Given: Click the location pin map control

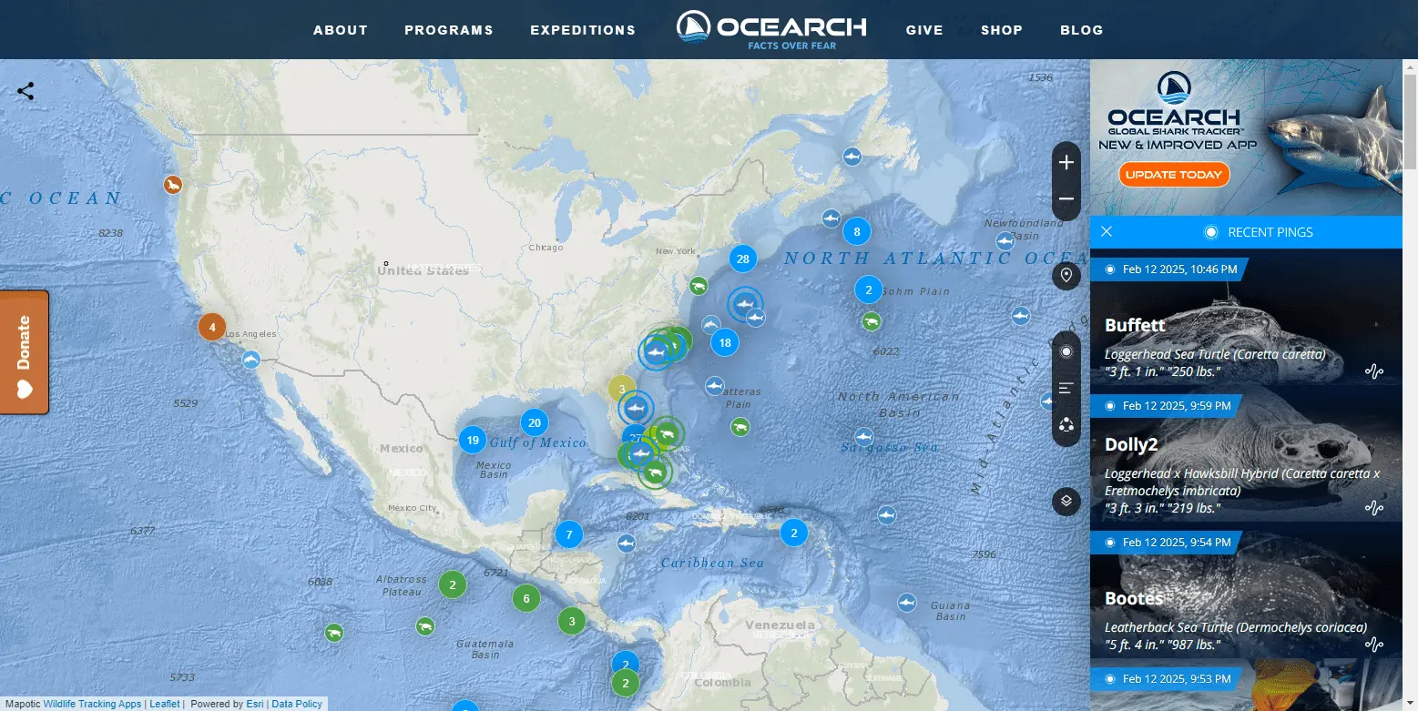Looking at the screenshot, I should tap(1066, 275).
